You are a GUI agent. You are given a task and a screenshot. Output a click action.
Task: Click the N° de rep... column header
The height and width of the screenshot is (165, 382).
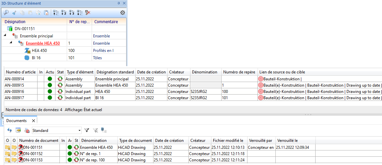pyautogui.click(x=79, y=21)
